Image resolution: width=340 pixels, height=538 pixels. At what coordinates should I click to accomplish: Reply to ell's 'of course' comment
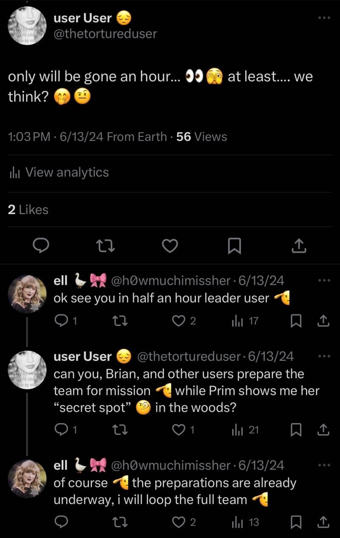pos(62,522)
